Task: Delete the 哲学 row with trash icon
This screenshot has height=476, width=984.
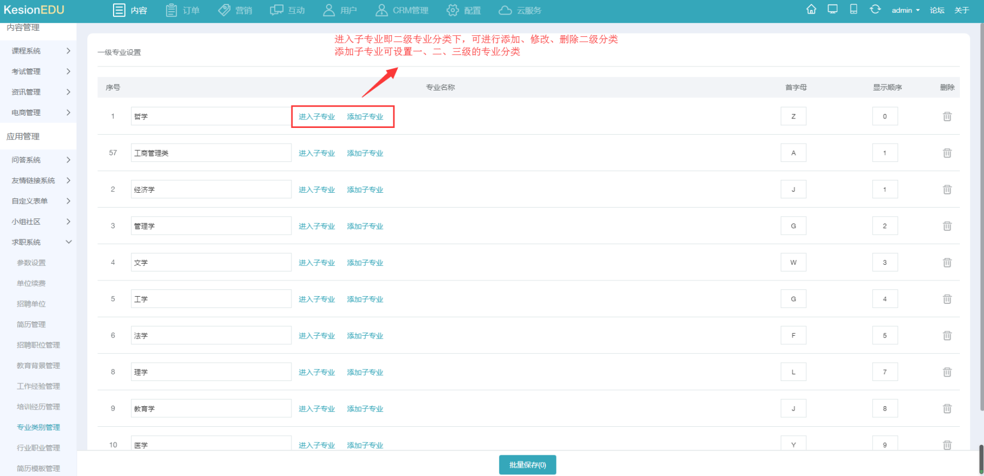Action: 947,117
